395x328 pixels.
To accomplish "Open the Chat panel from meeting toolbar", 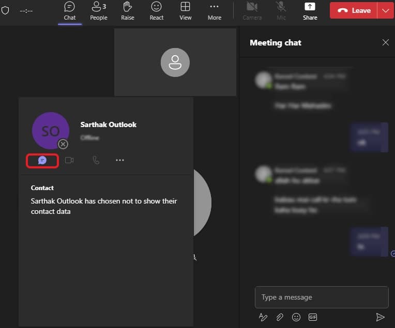I will (69, 11).
